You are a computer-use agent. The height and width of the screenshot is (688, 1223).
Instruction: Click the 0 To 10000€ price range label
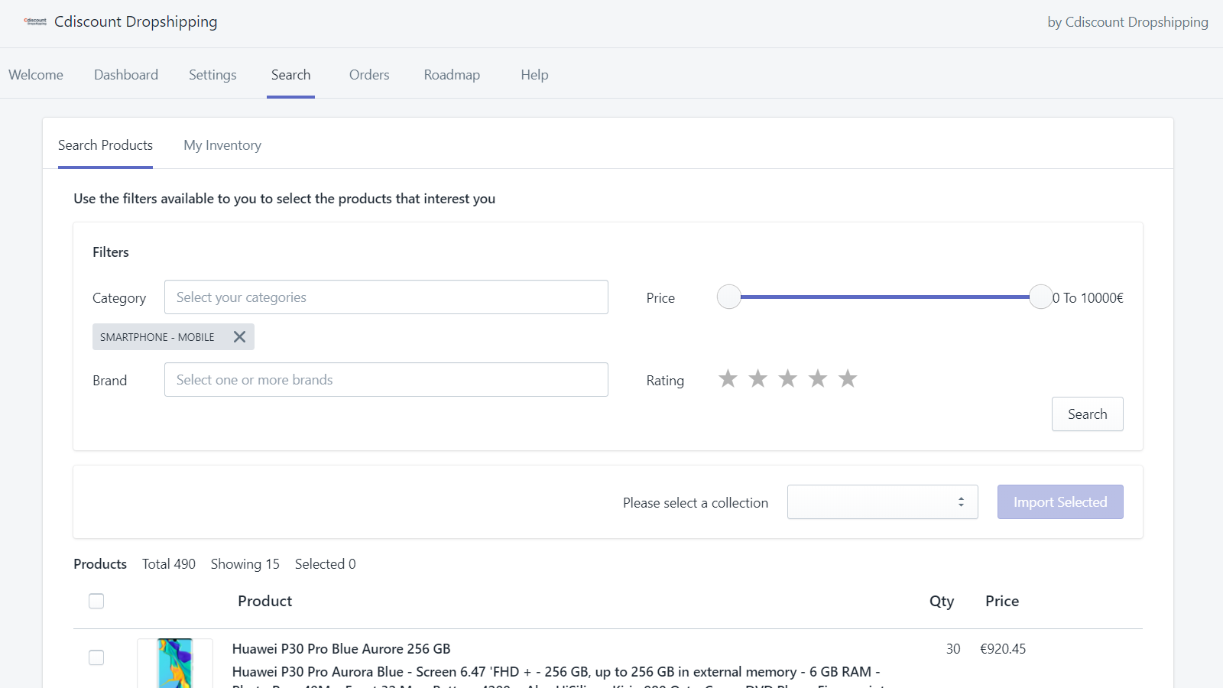click(1088, 298)
